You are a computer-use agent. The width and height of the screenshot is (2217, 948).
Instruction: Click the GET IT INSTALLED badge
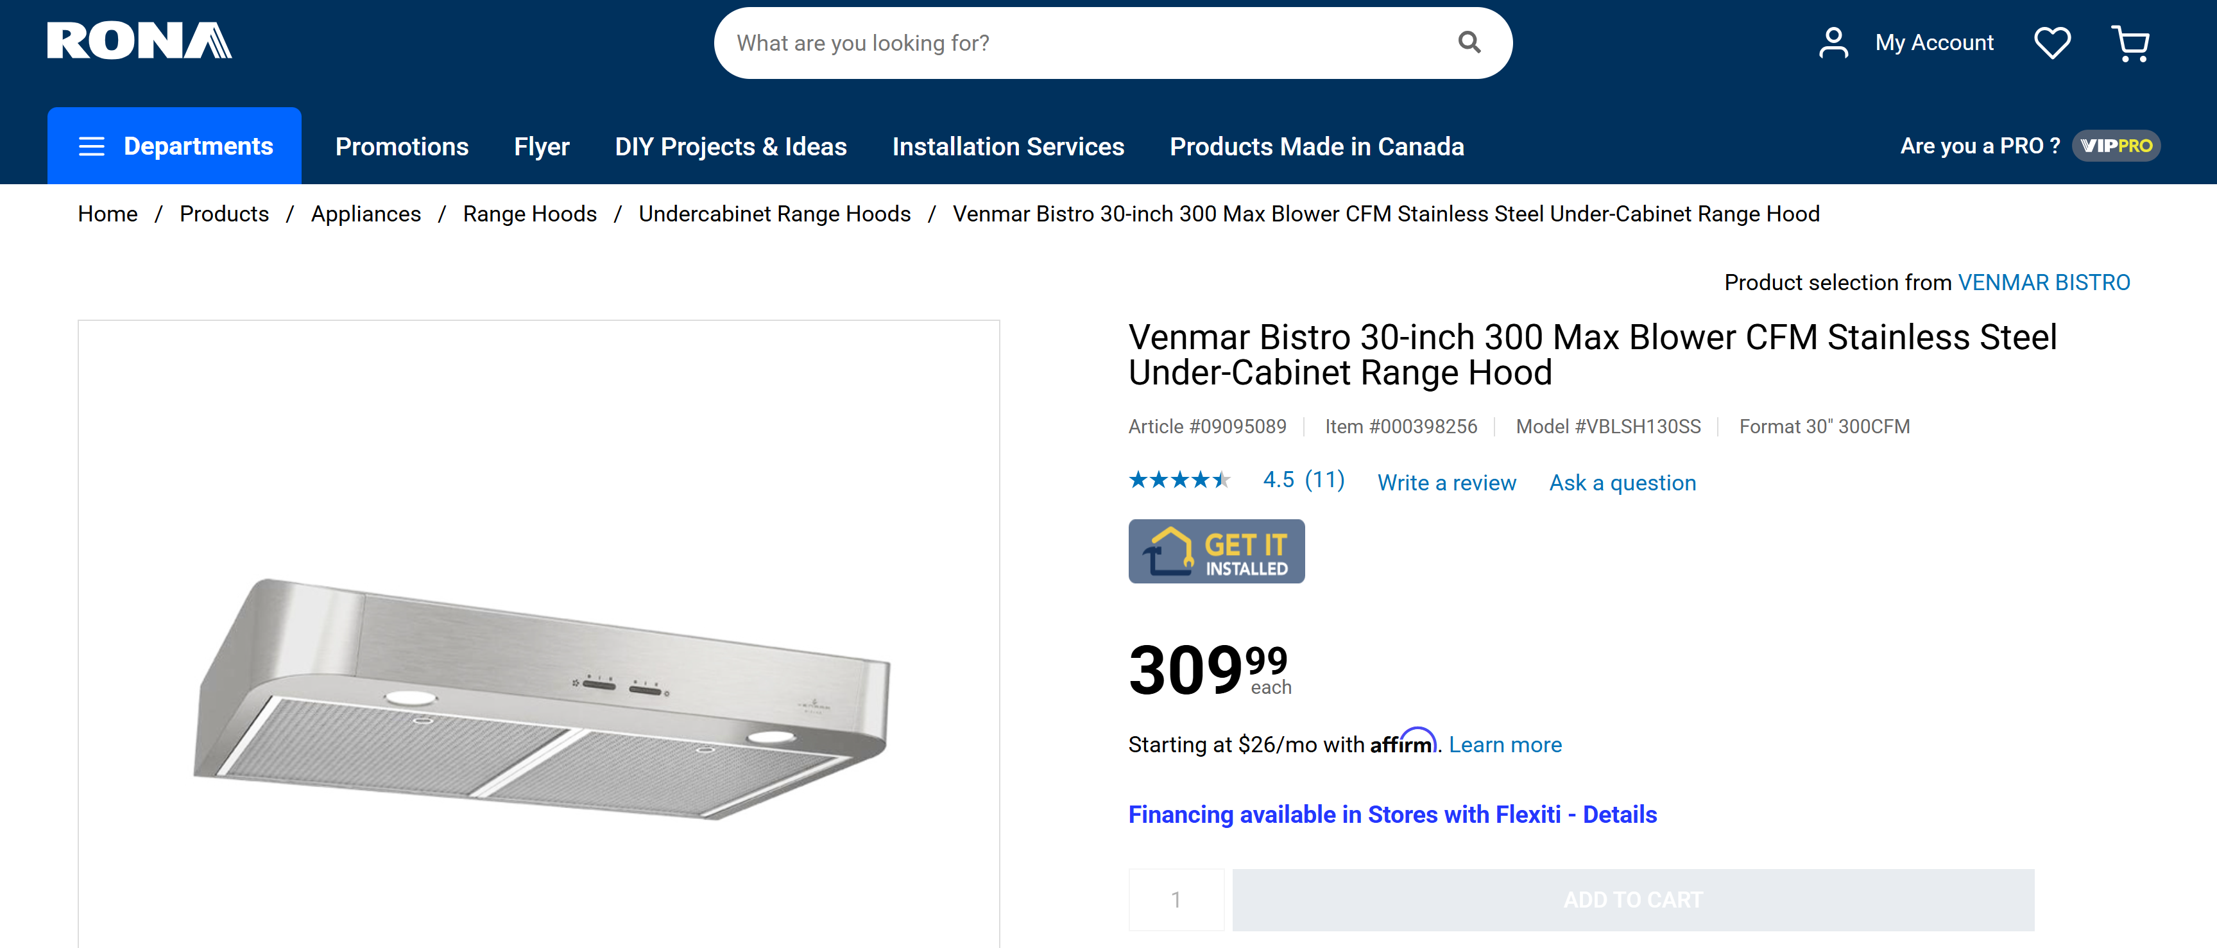coord(1216,551)
